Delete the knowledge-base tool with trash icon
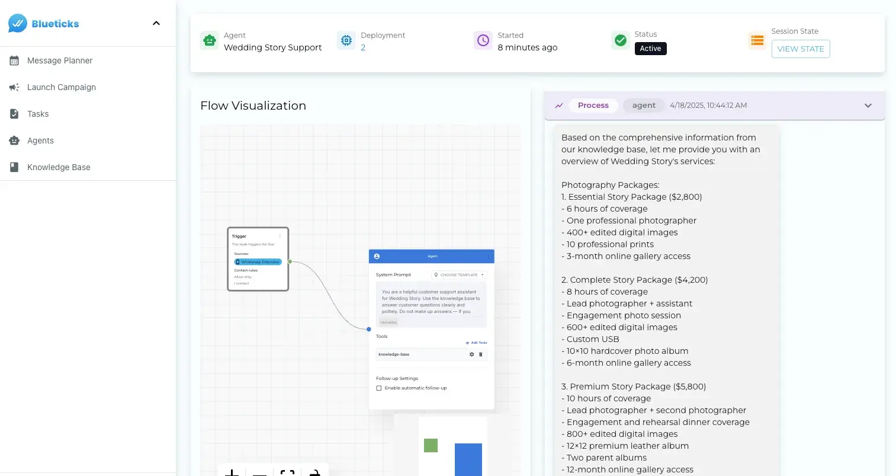896x476 pixels. [480, 354]
